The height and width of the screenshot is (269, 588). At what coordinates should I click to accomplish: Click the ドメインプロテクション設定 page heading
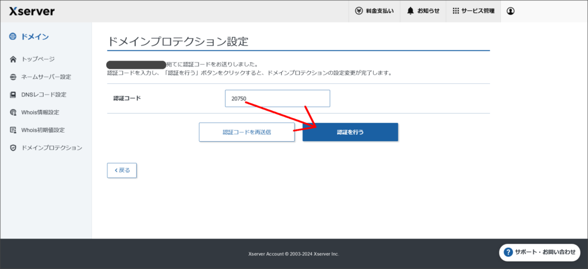click(x=178, y=41)
